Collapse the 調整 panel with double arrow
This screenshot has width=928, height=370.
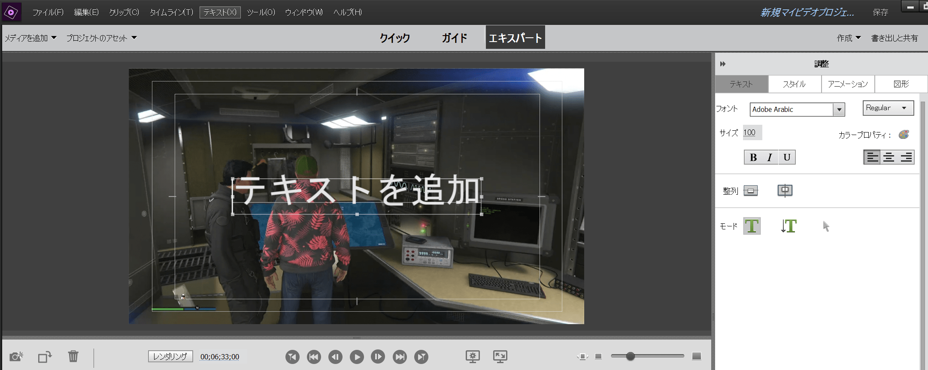(x=723, y=64)
